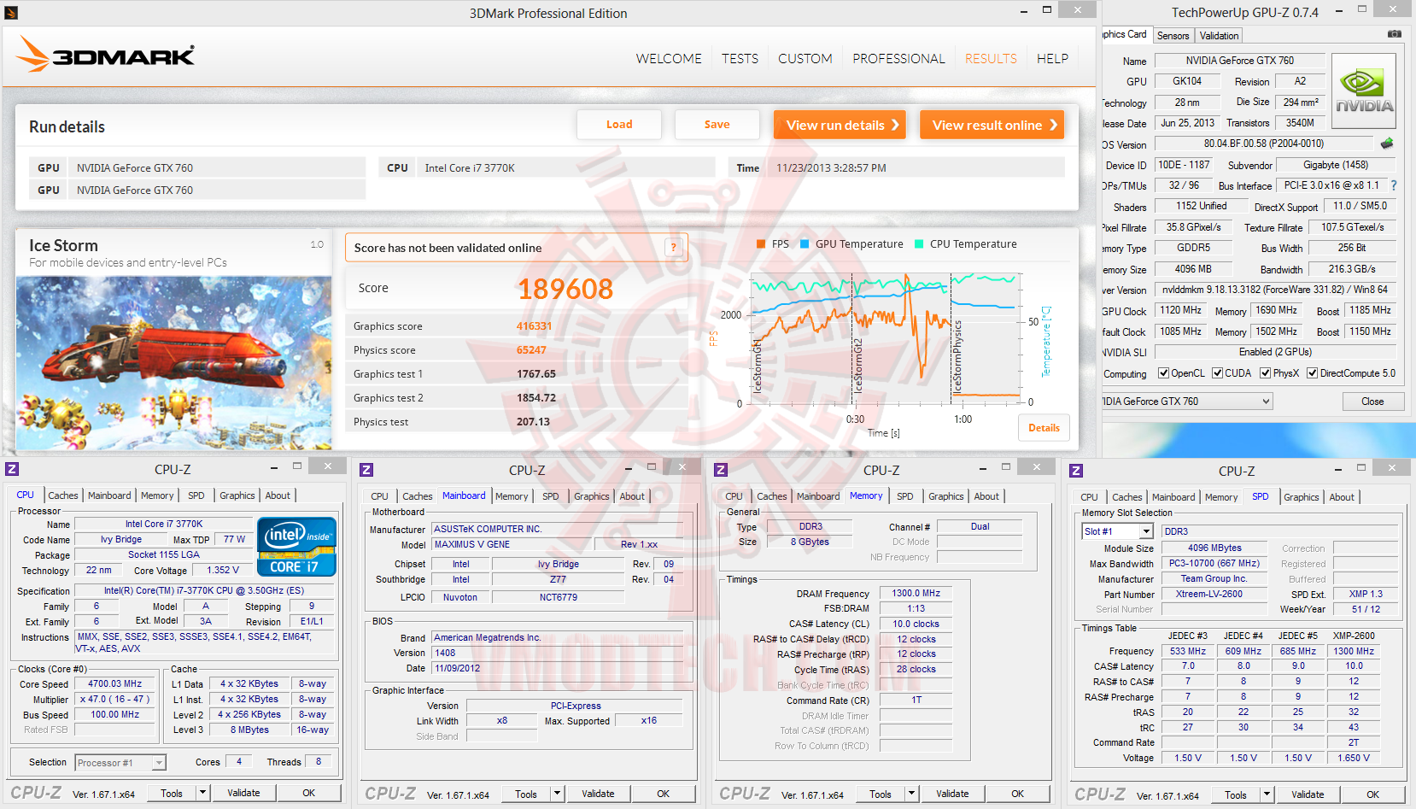
Task: Click the Bus Interface question mark in GPU-Z
Action: pos(1394,185)
